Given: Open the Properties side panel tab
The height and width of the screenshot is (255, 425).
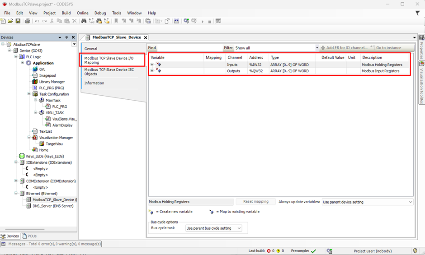Looking at the screenshot, I should pos(422,48).
